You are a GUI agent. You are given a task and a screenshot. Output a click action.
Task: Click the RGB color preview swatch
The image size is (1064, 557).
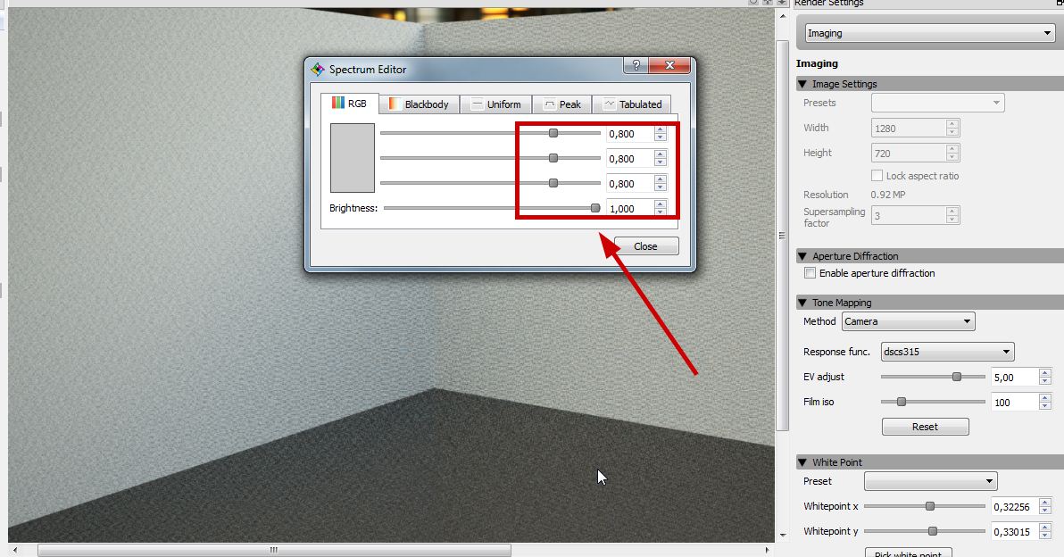(x=352, y=158)
